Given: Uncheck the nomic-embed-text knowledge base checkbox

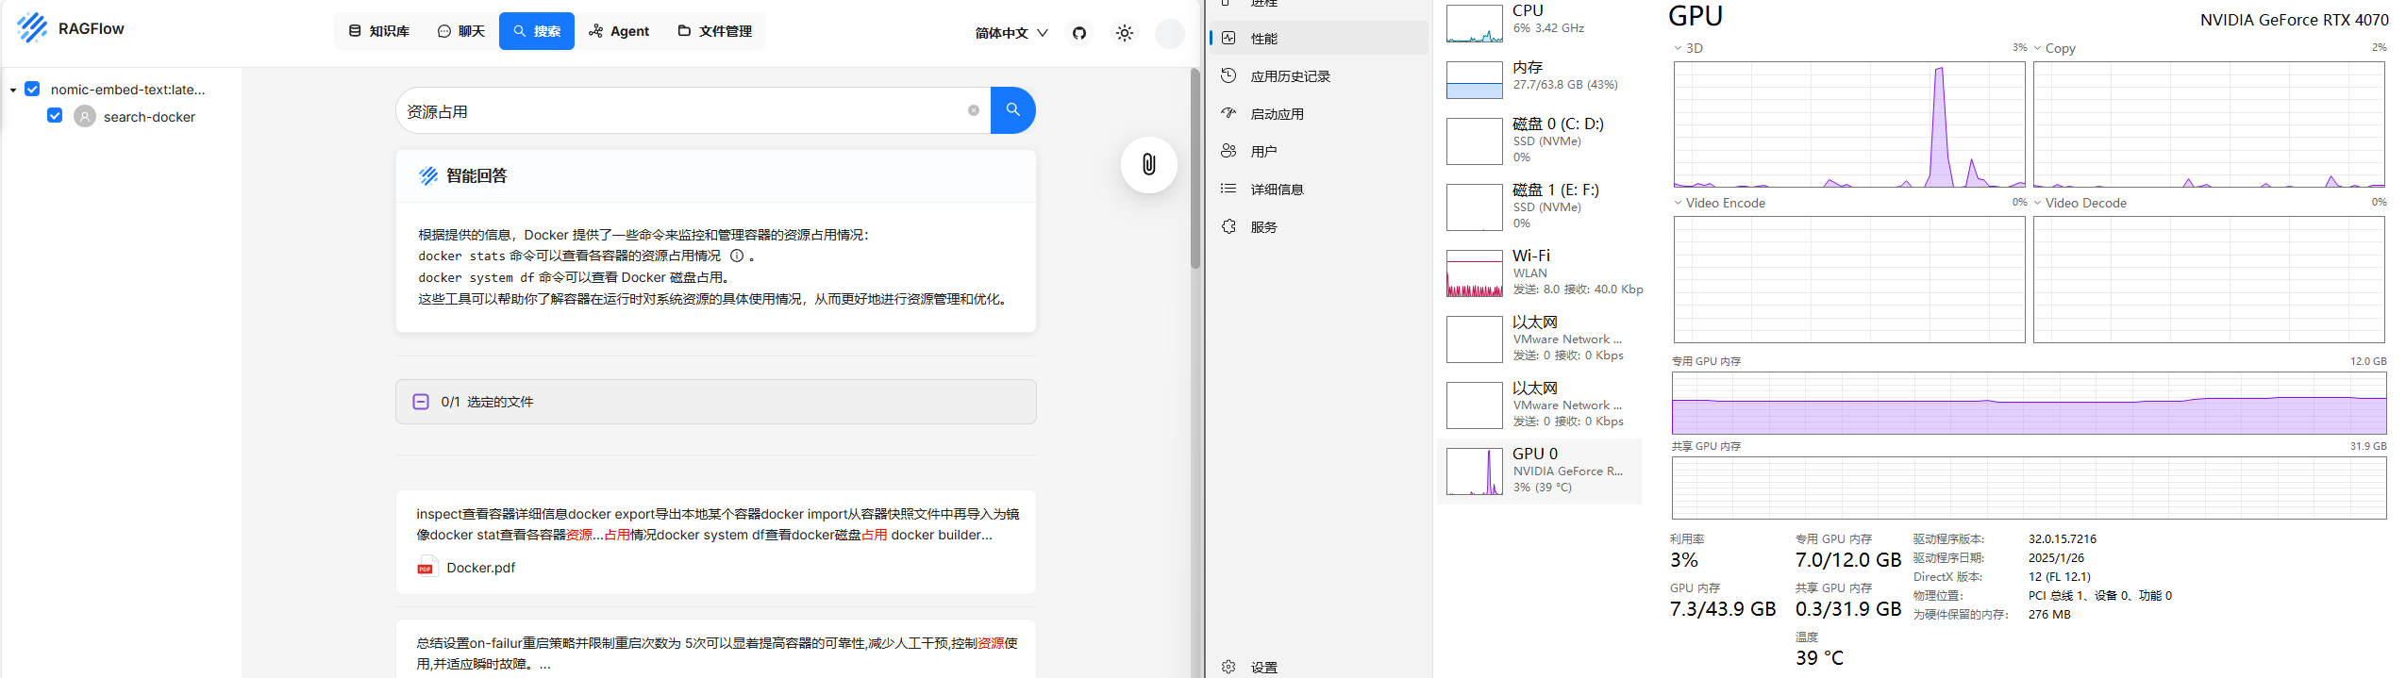Looking at the screenshot, I should pyautogui.click(x=32, y=89).
